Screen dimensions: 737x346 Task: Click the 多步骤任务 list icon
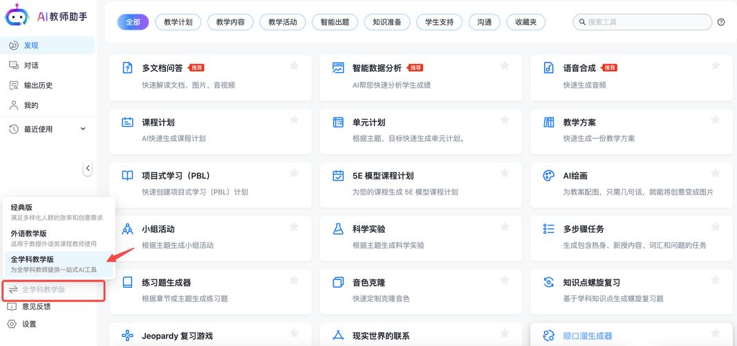[548, 229]
